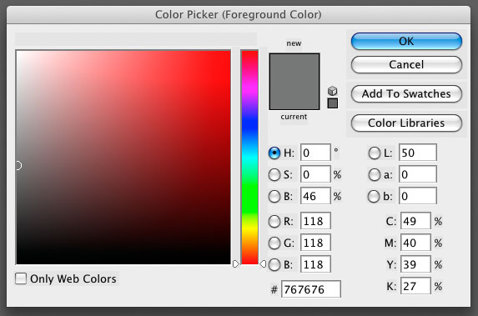478x316 pixels.
Task: Click the brightness field showing 46
Action: (315, 196)
